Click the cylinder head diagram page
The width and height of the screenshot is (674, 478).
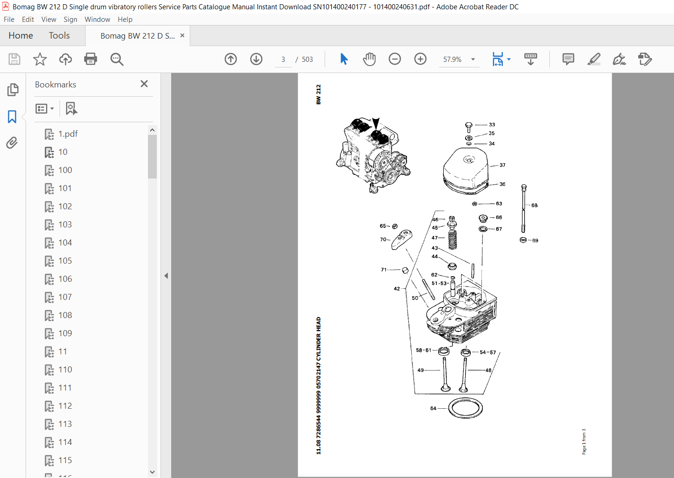[x=454, y=274]
